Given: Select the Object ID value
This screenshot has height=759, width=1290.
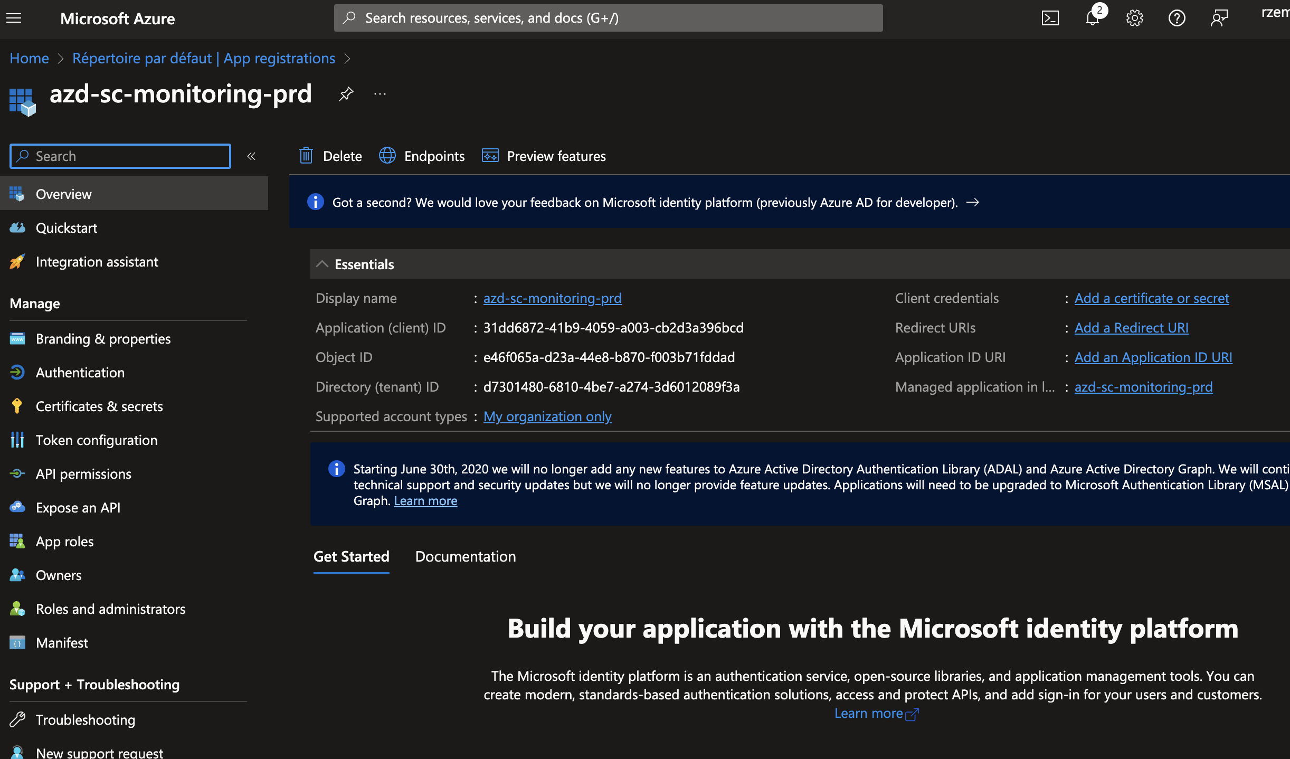Looking at the screenshot, I should pos(609,357).
